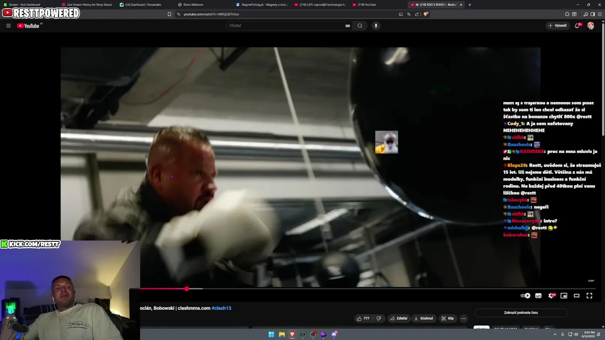The width and height of the screenshot is (605, 340).
Task: Switch to miniplayer mode
Action: tap(564, 296)
